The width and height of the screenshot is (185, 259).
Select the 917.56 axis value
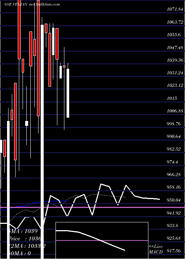(x=174, y=251)
